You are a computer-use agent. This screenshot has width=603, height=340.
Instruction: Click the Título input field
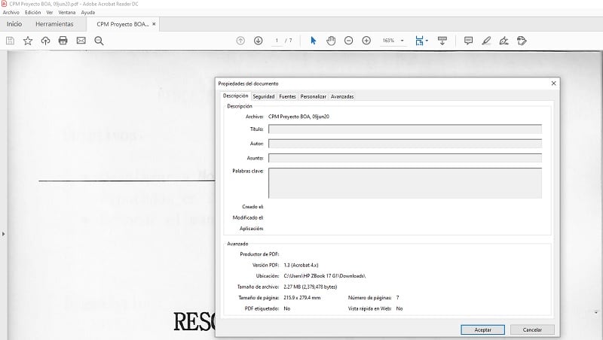pos(405,129)
